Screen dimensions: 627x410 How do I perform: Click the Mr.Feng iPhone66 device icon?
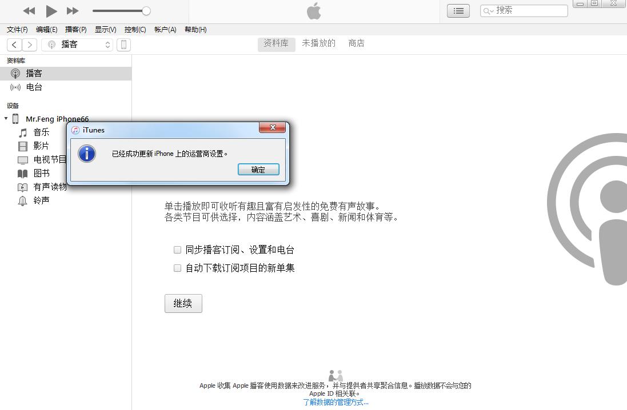[x=15, y=119]
